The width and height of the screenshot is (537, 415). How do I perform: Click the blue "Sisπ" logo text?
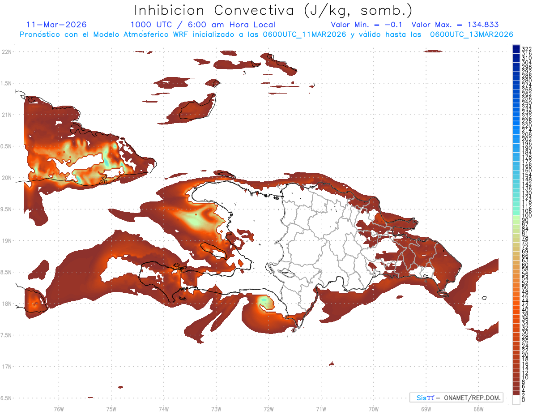click(425, 398)
